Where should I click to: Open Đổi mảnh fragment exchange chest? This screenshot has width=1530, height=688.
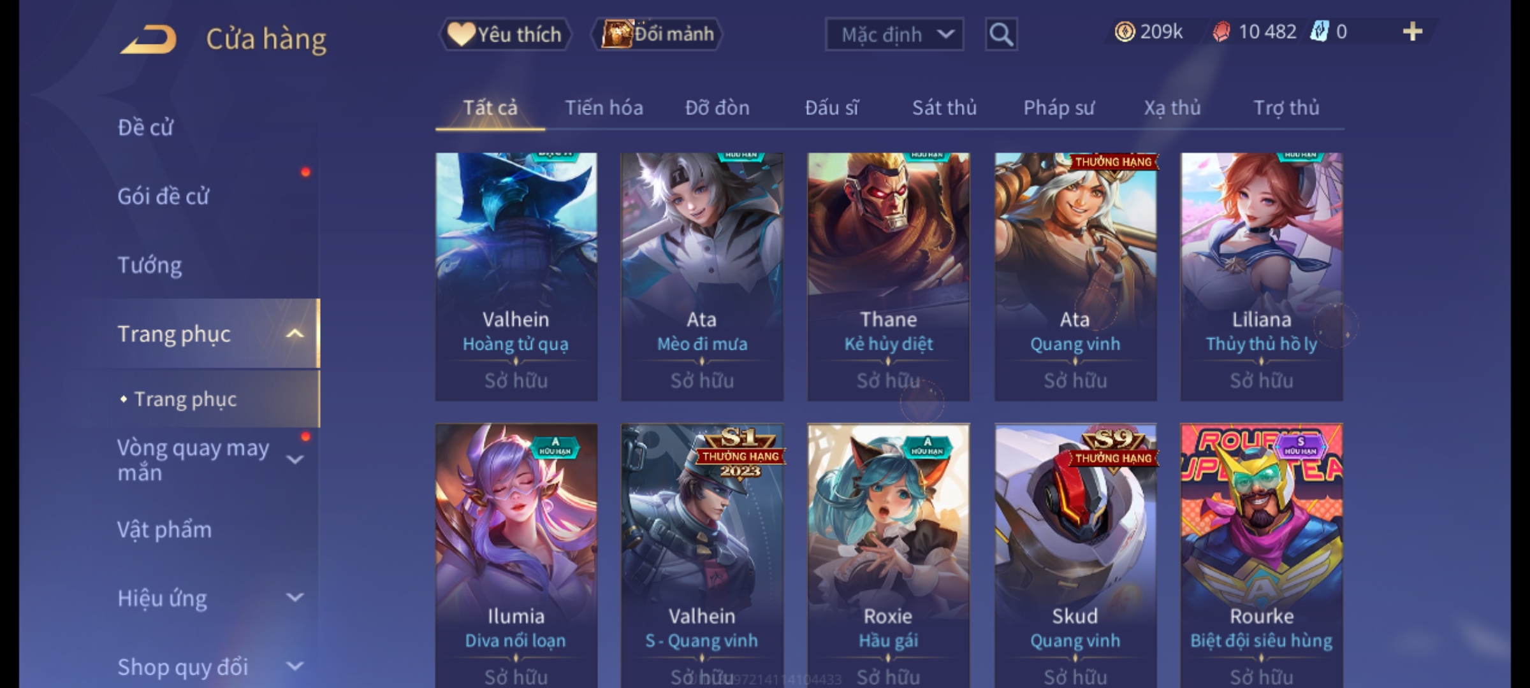657,34
